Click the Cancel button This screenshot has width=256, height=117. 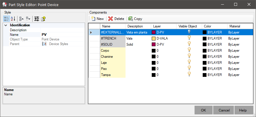pos(224,110)
